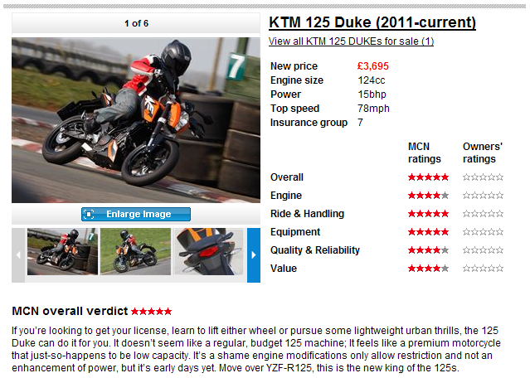Image resolution: width=530 pixels, height=378 pixels.
Task: Click the Enlarge Image button
Action: coord(136,214)
